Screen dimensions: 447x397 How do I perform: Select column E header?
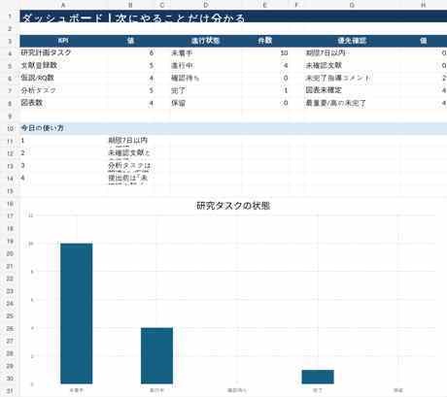pos(265,5)
